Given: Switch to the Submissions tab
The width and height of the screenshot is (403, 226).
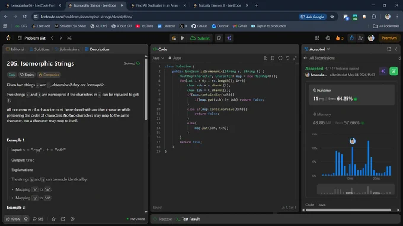Looking at the screenshot, I should (x=67, y=49).
